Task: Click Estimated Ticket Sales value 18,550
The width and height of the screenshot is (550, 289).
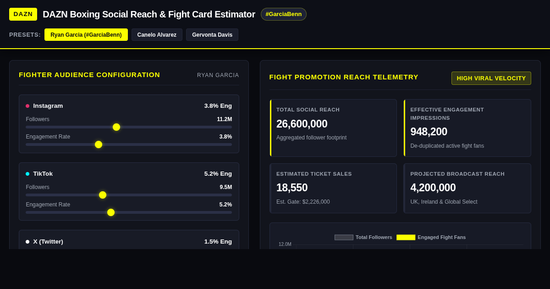Action: click(x=292, y=188)
